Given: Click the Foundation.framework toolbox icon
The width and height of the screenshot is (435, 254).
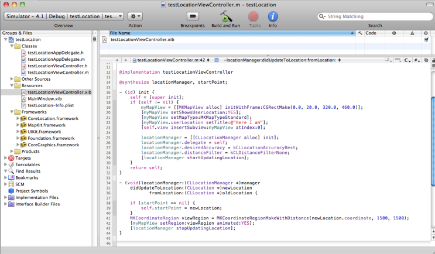Looking at the screenshot, I should pos(23,138).
